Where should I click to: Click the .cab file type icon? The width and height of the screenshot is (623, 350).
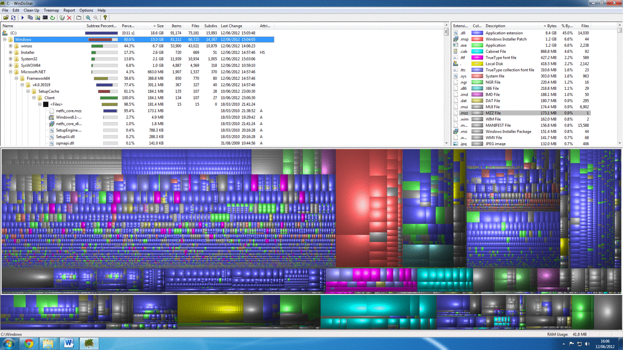point(456,51)
